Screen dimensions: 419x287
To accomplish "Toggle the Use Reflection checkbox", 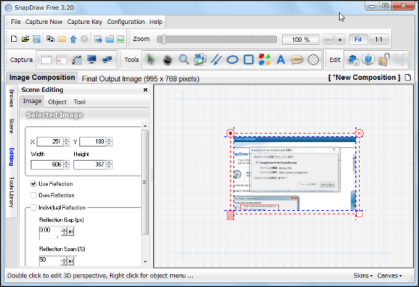I will [x=33, y=184].
